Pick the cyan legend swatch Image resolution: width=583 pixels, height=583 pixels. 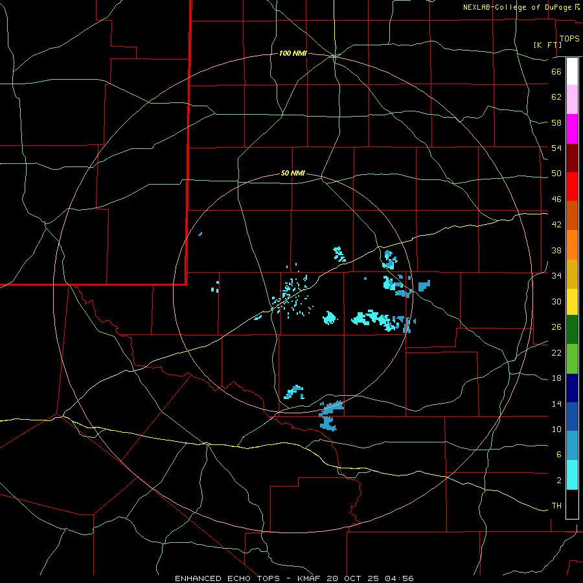(x=572, y=475)
